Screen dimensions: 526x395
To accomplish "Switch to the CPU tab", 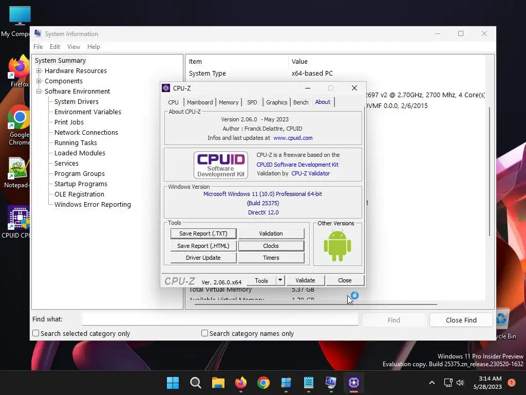I will click(x=174, y=102).
